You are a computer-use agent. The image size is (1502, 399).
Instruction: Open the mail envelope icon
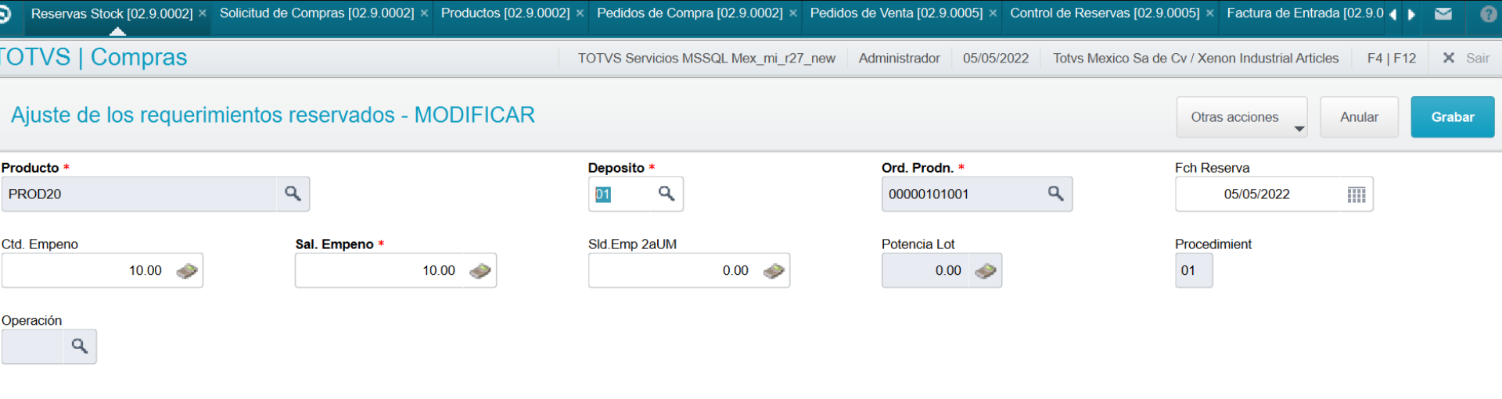point(1443,13)
